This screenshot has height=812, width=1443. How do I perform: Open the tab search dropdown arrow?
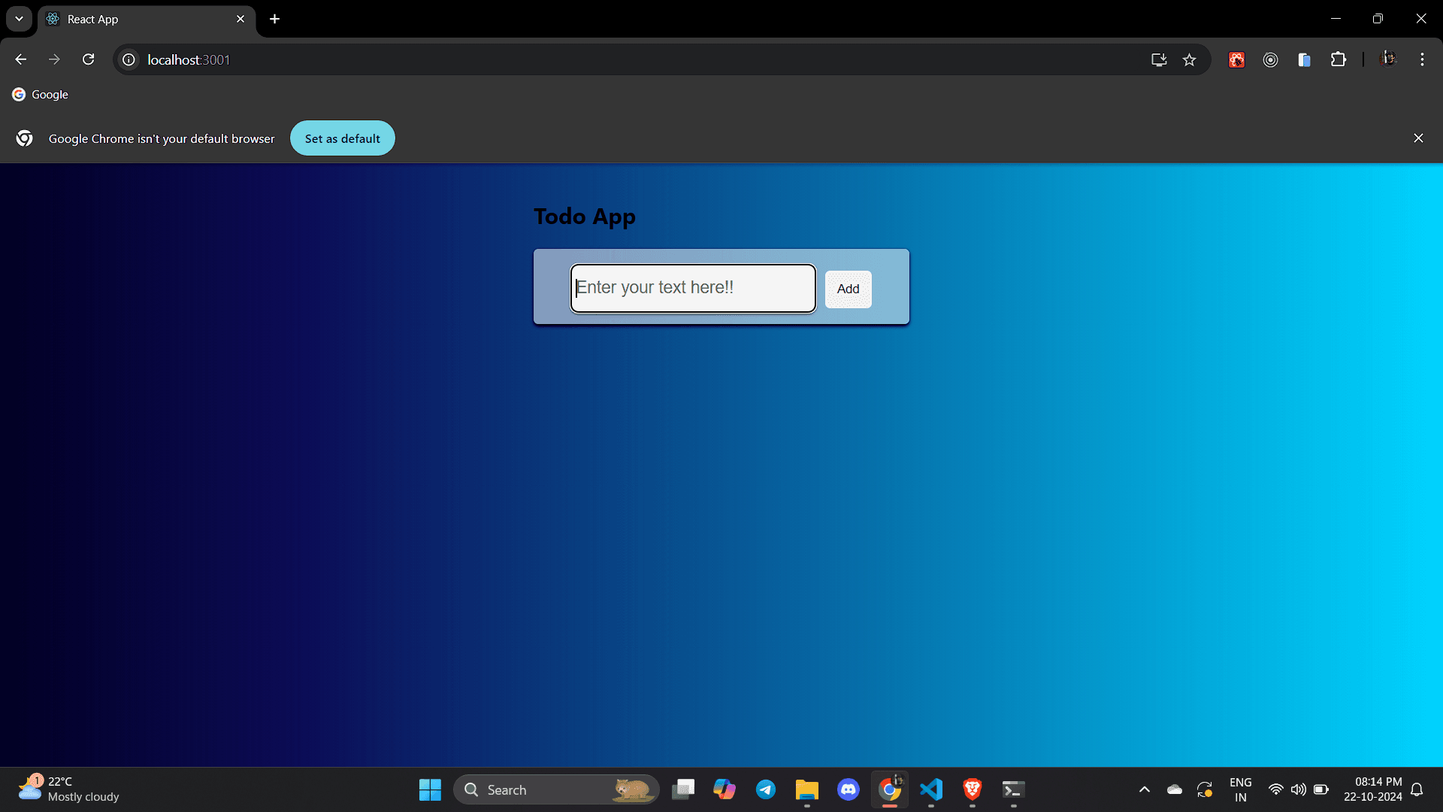(x=19, y=19)
